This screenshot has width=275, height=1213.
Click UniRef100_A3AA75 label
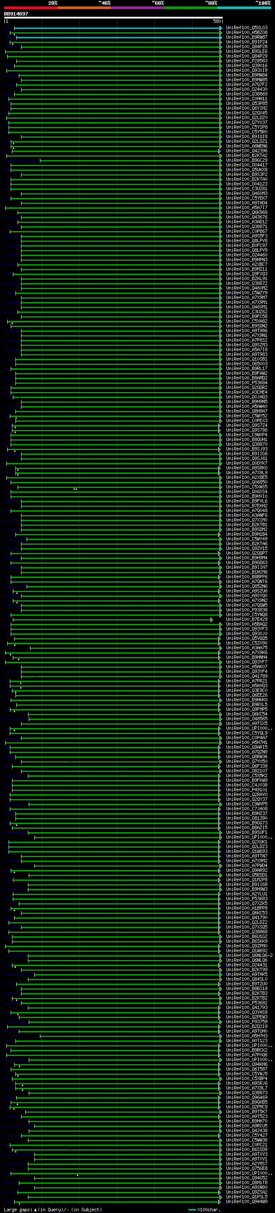(x=247, y=648)
